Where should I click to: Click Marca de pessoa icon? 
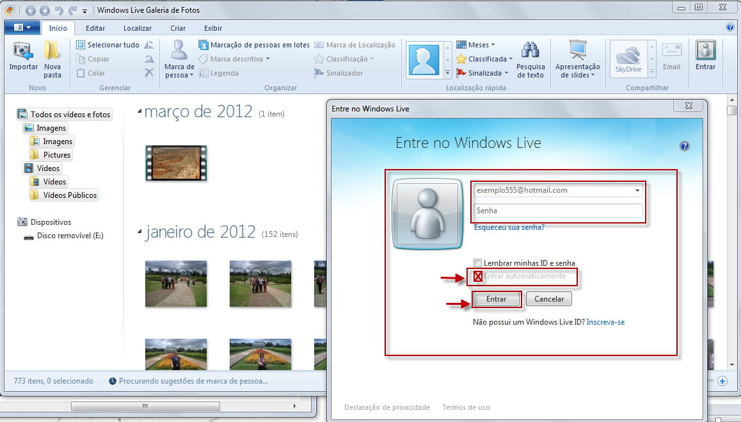(179, 51)
